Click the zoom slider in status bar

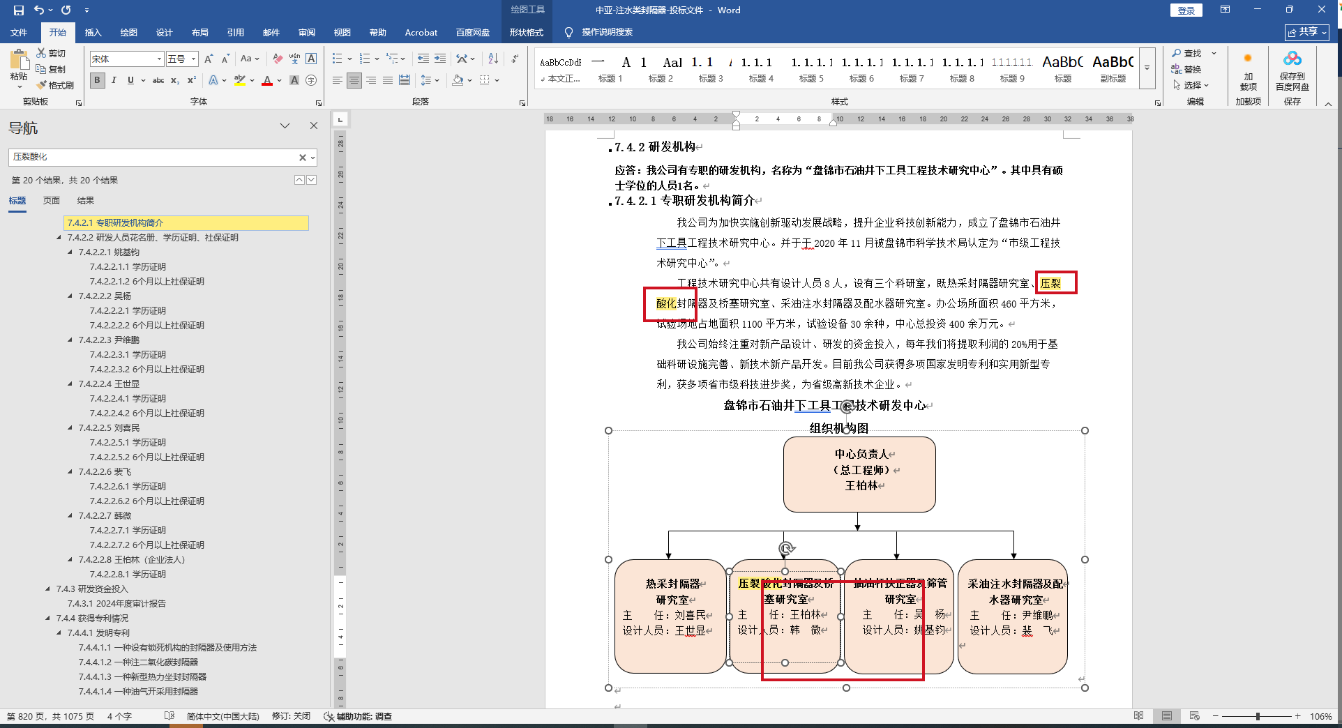[1257, 716]
